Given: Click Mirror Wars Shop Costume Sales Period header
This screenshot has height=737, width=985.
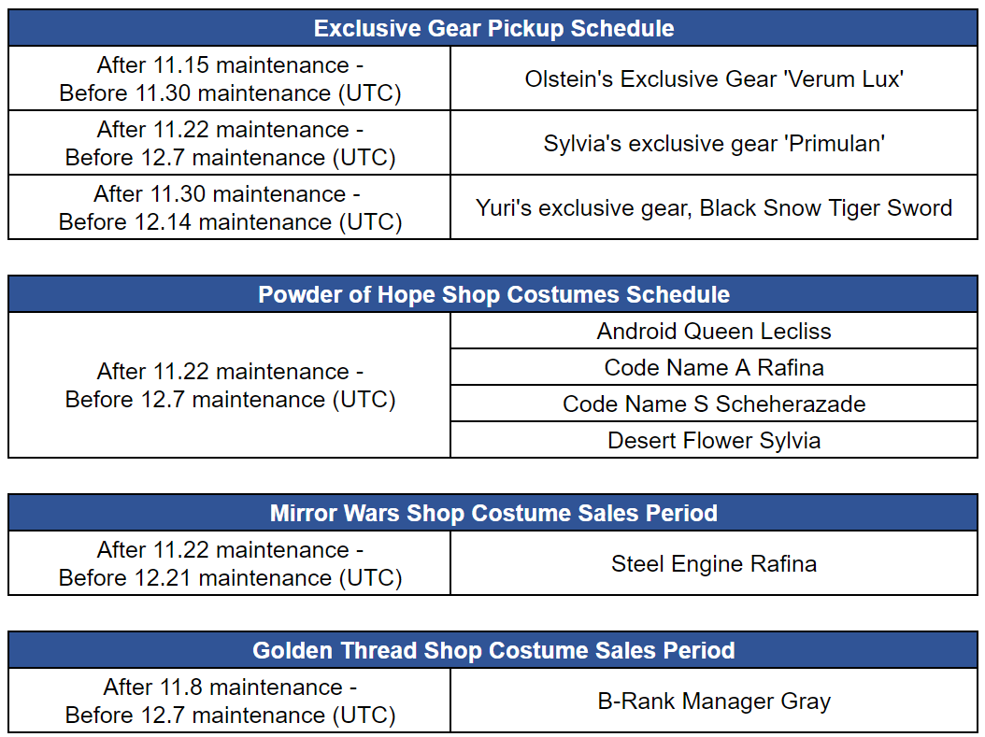Looking at the screenshot, I should (493, 512).
